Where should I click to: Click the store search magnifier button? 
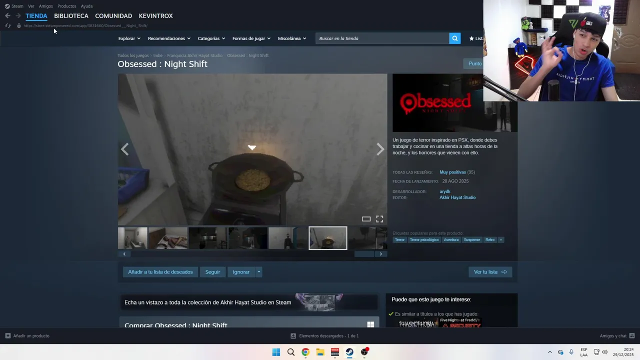point(454,38)
